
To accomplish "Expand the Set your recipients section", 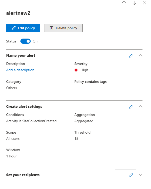I will [x=141, y=175].
